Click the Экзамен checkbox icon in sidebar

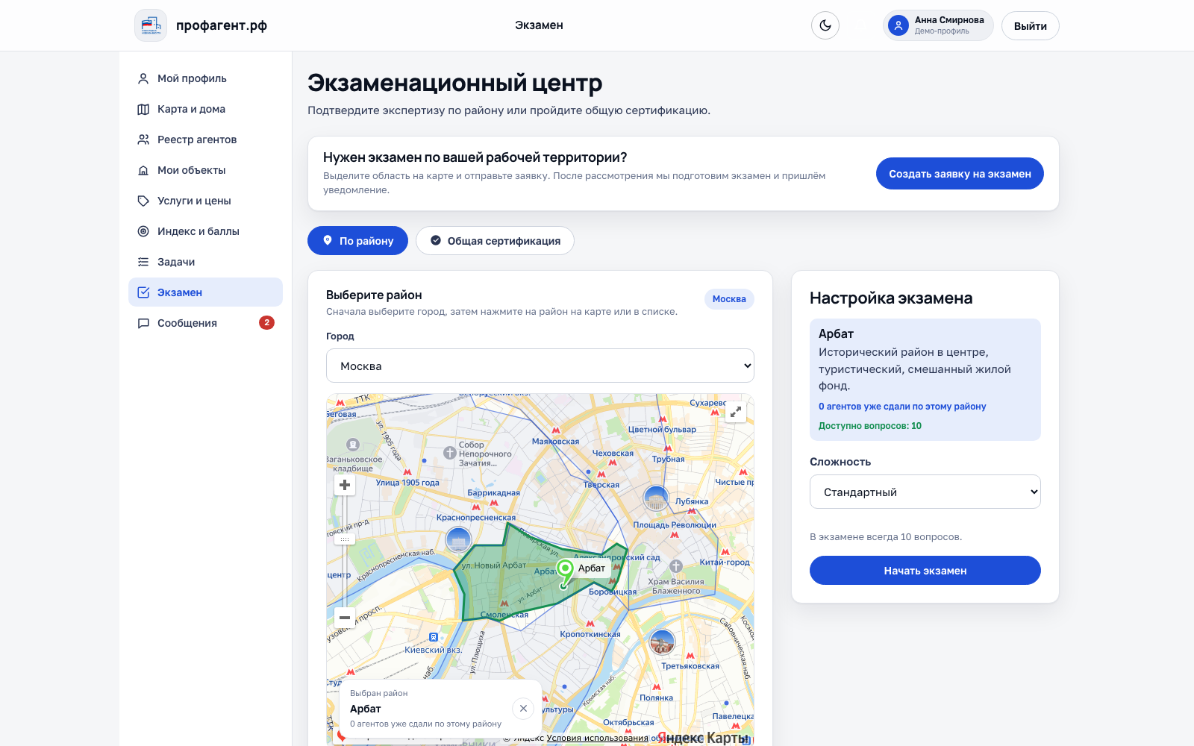click(x=143, y=292)
